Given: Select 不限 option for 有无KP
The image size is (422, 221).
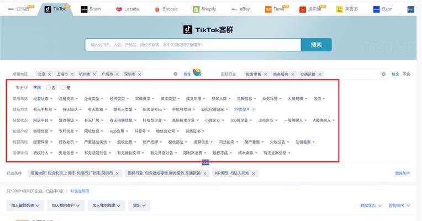Looking at the screenshot, I should [x=37, y=88].
